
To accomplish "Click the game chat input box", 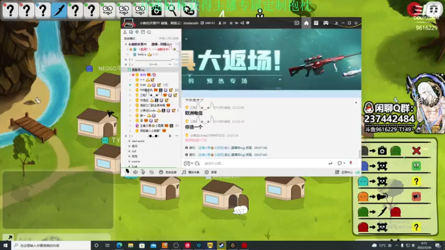I will [63, 238].
